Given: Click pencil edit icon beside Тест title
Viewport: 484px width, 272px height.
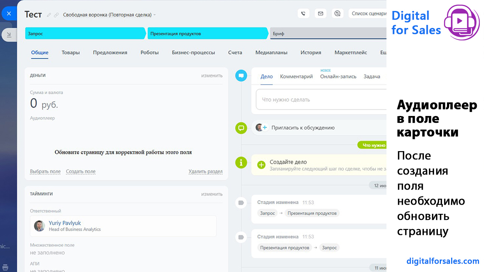Looking at the screenshot, I should pos(49,15).
